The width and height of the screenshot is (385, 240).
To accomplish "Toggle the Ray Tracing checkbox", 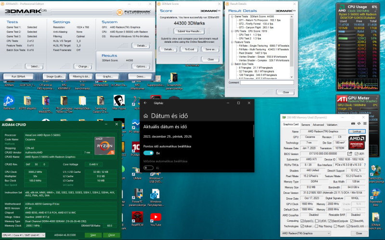I will (x=317, y=226).
